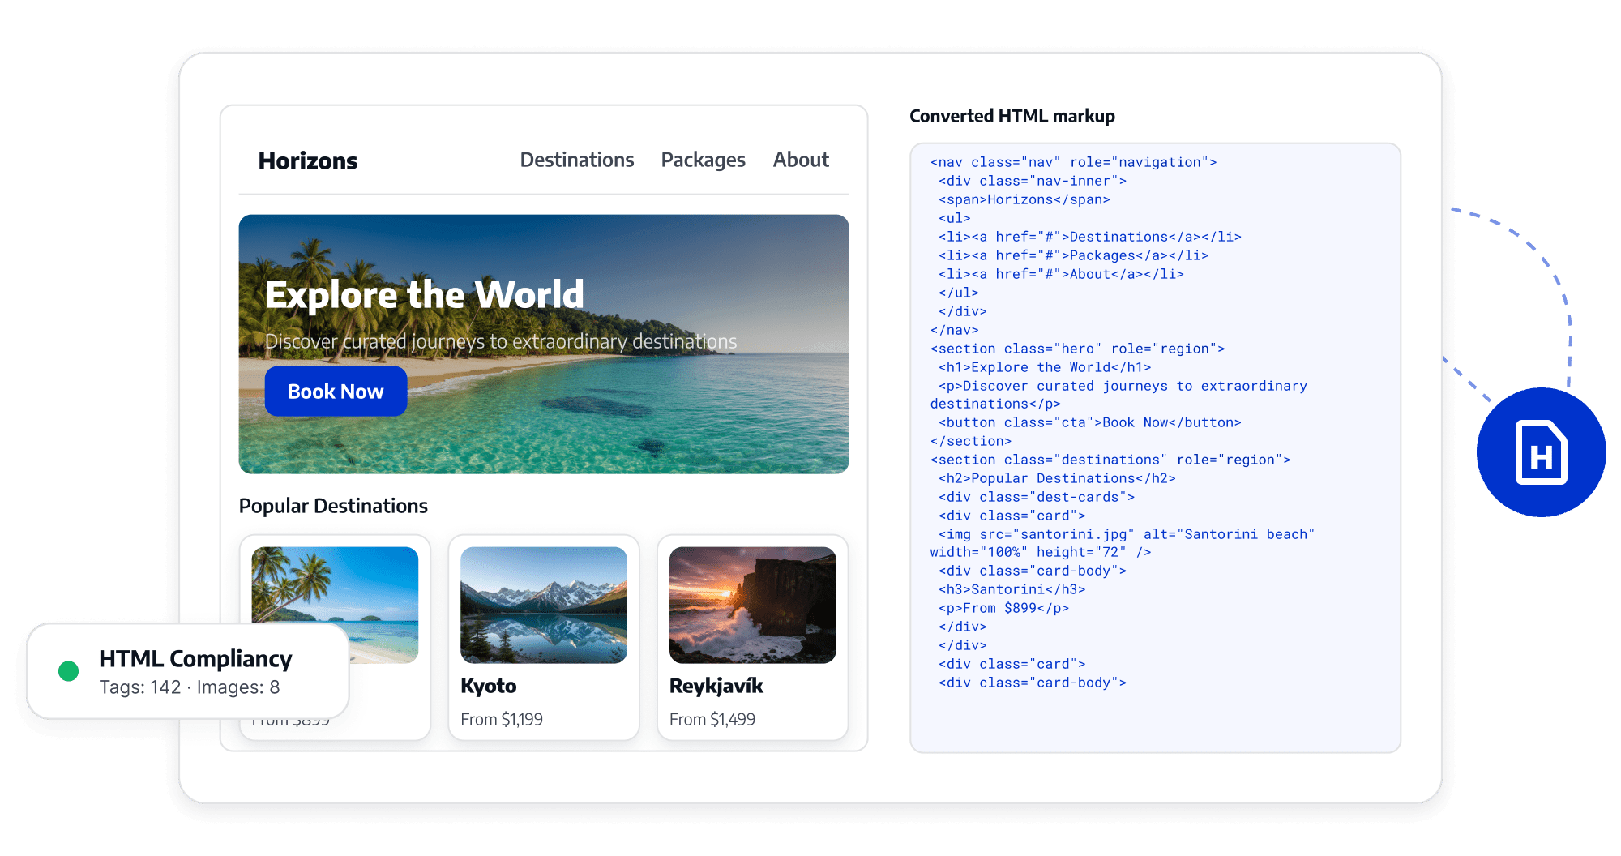Click the div class="nav-inner" code line
This screenshot has height=856, width=1621.
click(1033, 181)
